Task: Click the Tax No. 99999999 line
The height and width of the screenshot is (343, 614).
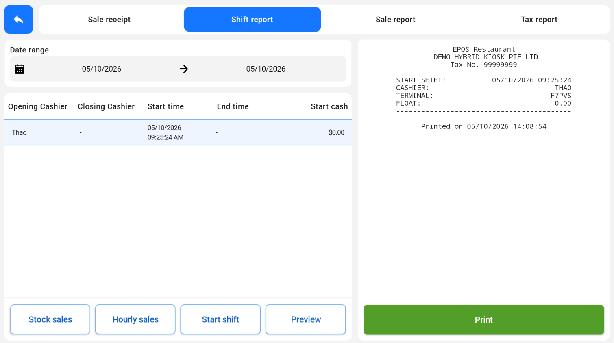Action: coord(484,65)
